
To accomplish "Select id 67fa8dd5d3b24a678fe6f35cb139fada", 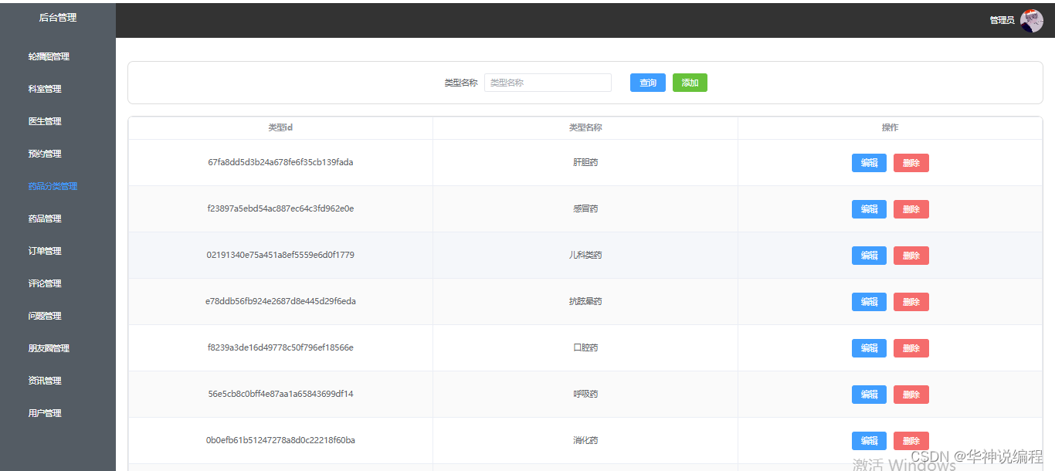I will tap(280, 162).
